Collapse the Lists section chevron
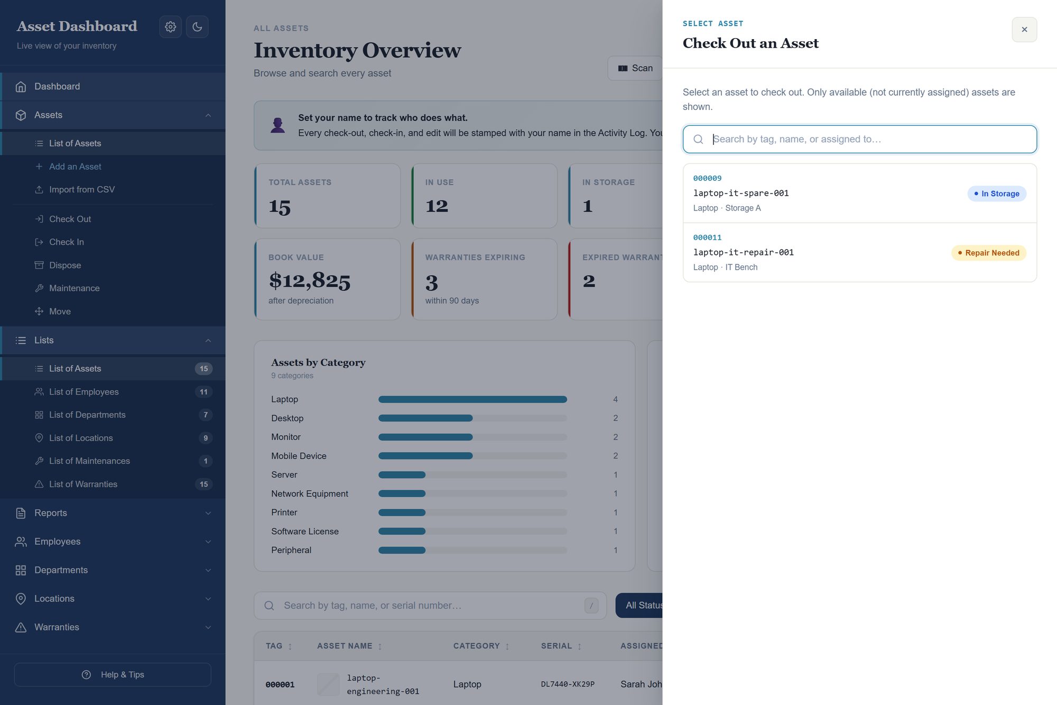1057x705 pixels. coord(208,341)
